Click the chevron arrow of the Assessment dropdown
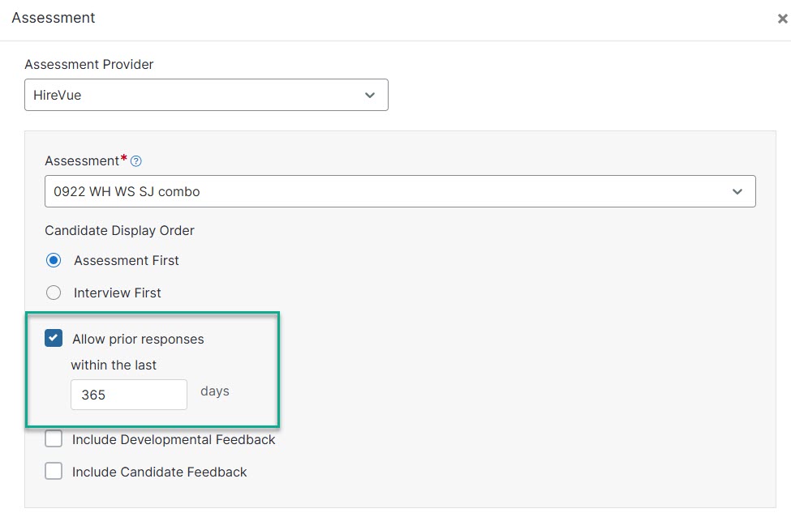Image resolution: width=791 pixels, height=530 pixels. tap(737, 192)
